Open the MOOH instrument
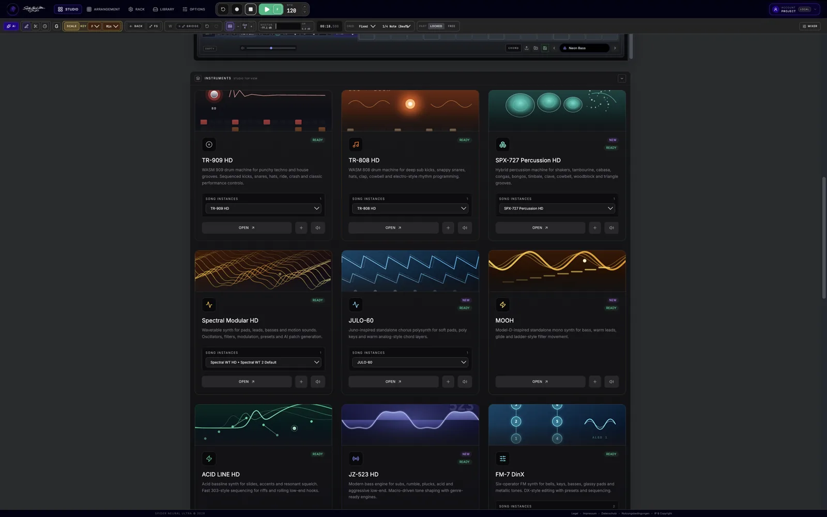 (540, 382)
